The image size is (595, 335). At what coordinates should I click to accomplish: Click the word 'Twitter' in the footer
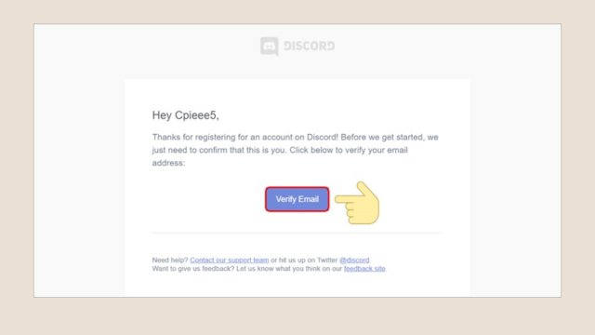pyautogui.click(x=327, y=261)
